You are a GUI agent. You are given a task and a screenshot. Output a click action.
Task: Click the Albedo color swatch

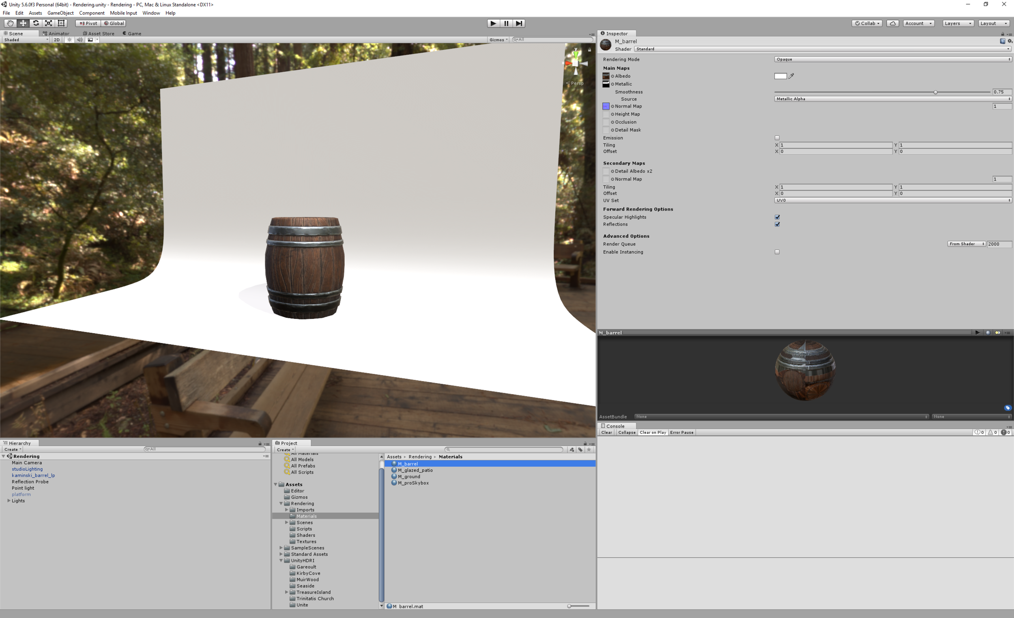[780, 76]
